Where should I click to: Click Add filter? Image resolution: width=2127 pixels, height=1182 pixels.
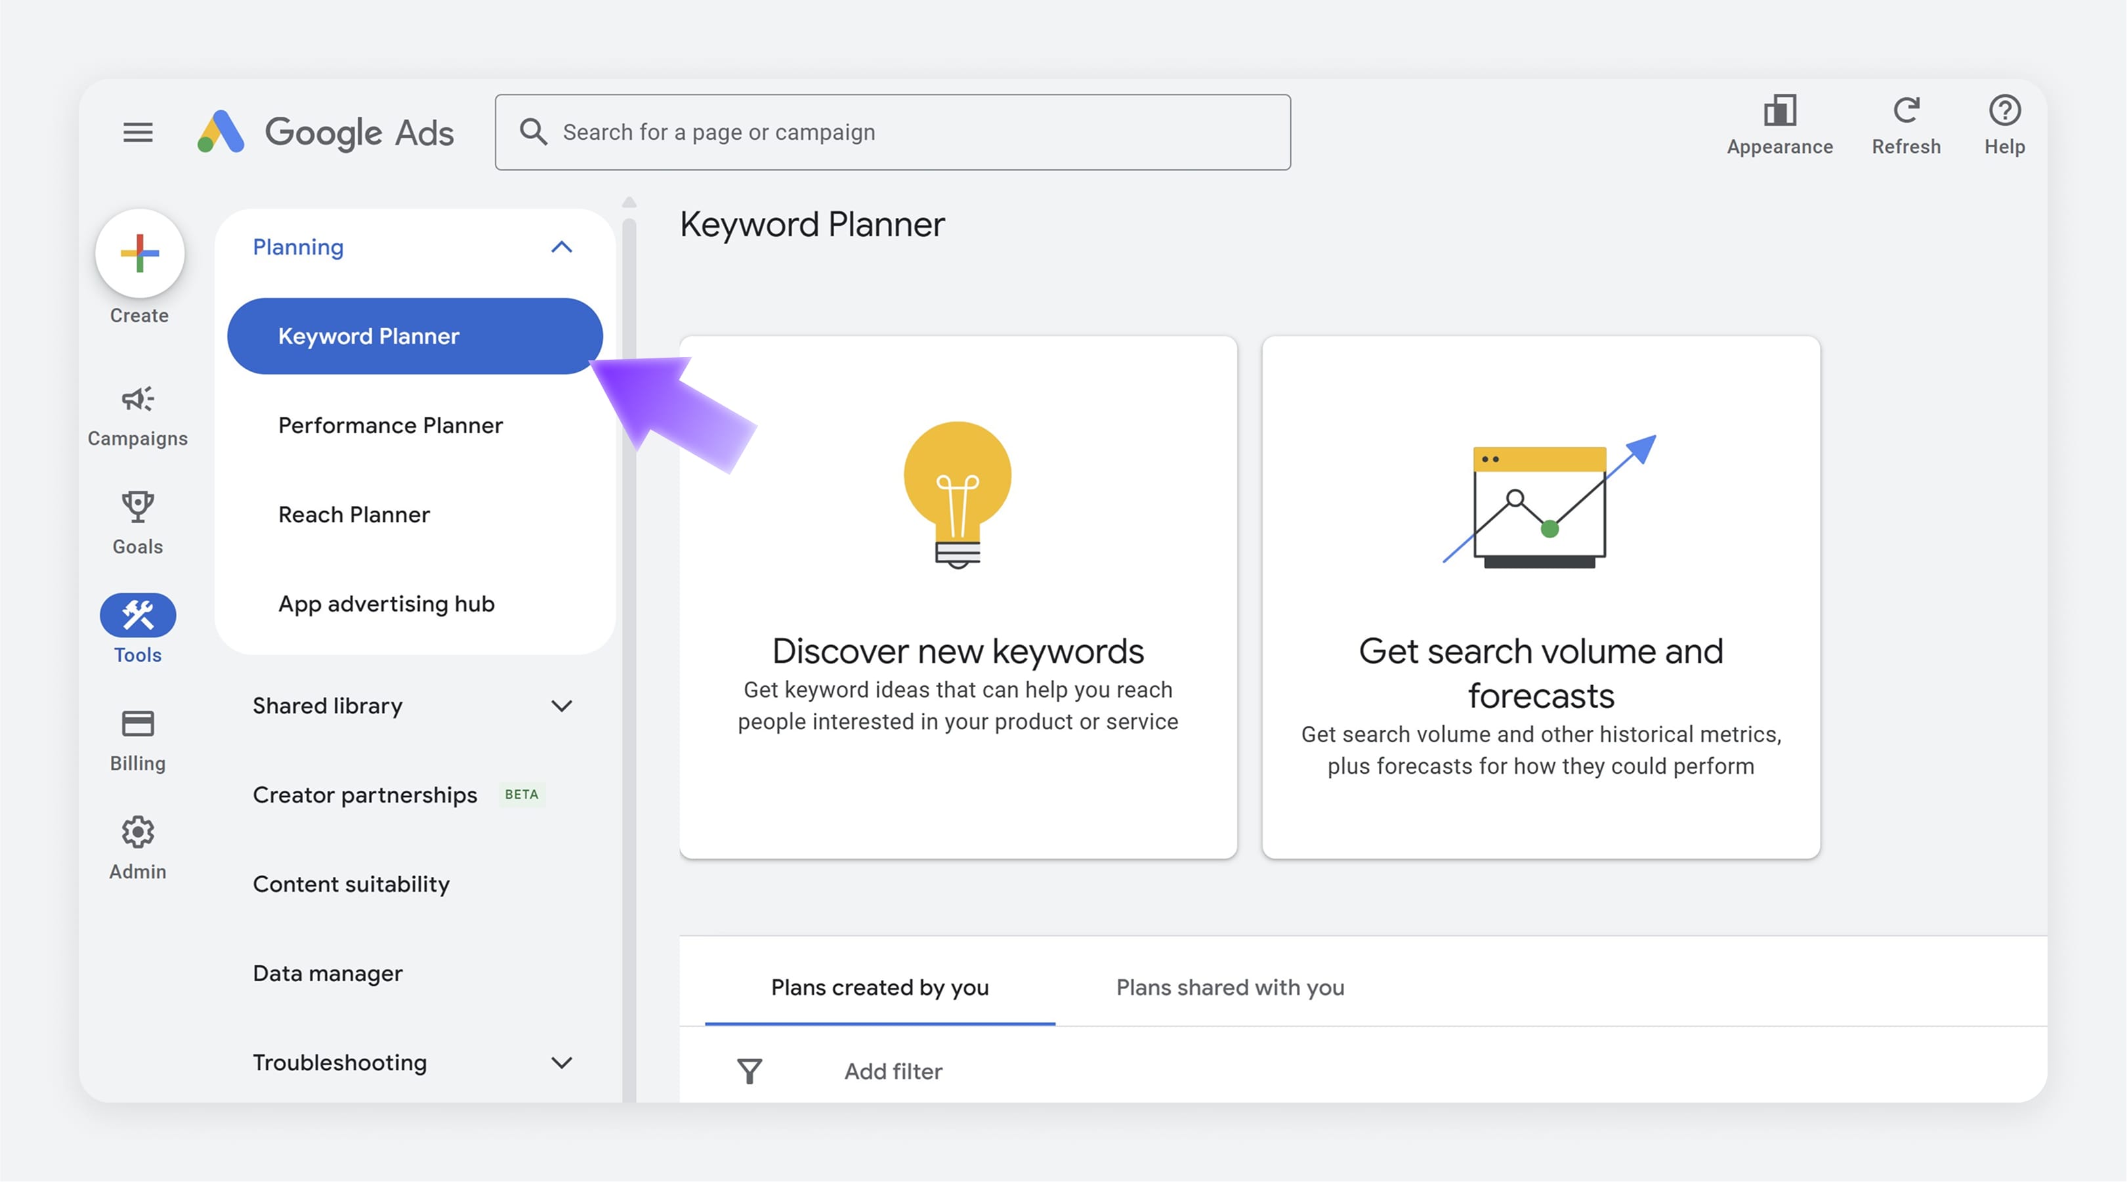pyautogui.click(x=893, y=1071)
